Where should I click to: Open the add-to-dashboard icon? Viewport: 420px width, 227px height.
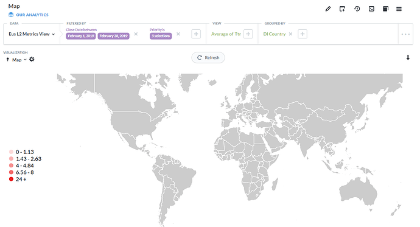342,9
